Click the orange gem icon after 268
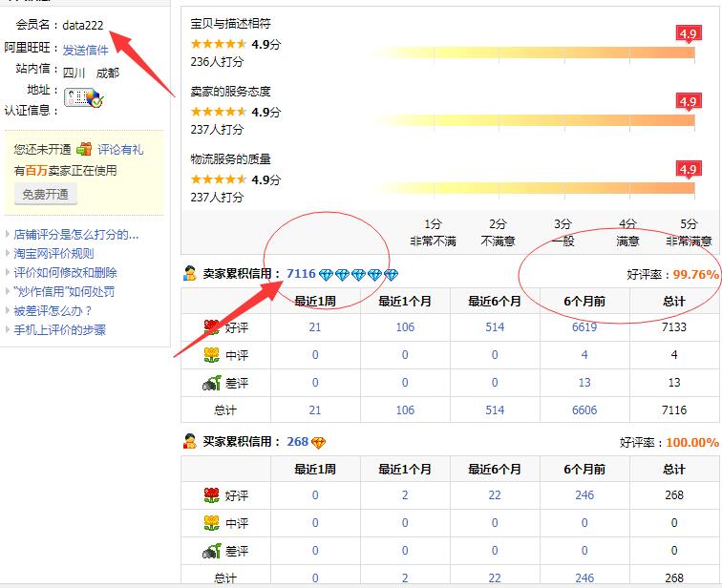This screenshot has width=722, height=588. tap(319, 443)
